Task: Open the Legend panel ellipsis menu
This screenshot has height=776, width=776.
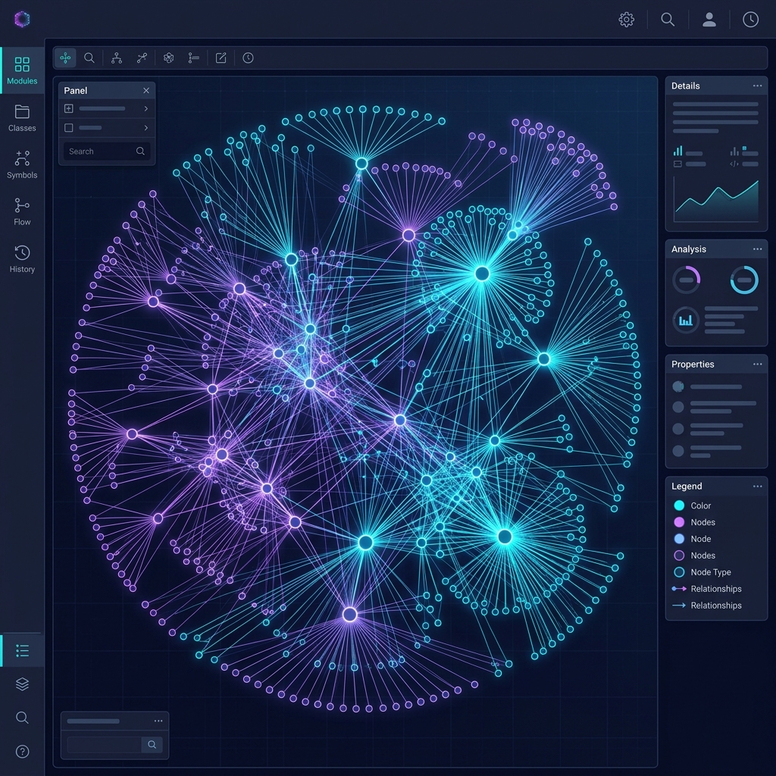Action: click(757, 487)
